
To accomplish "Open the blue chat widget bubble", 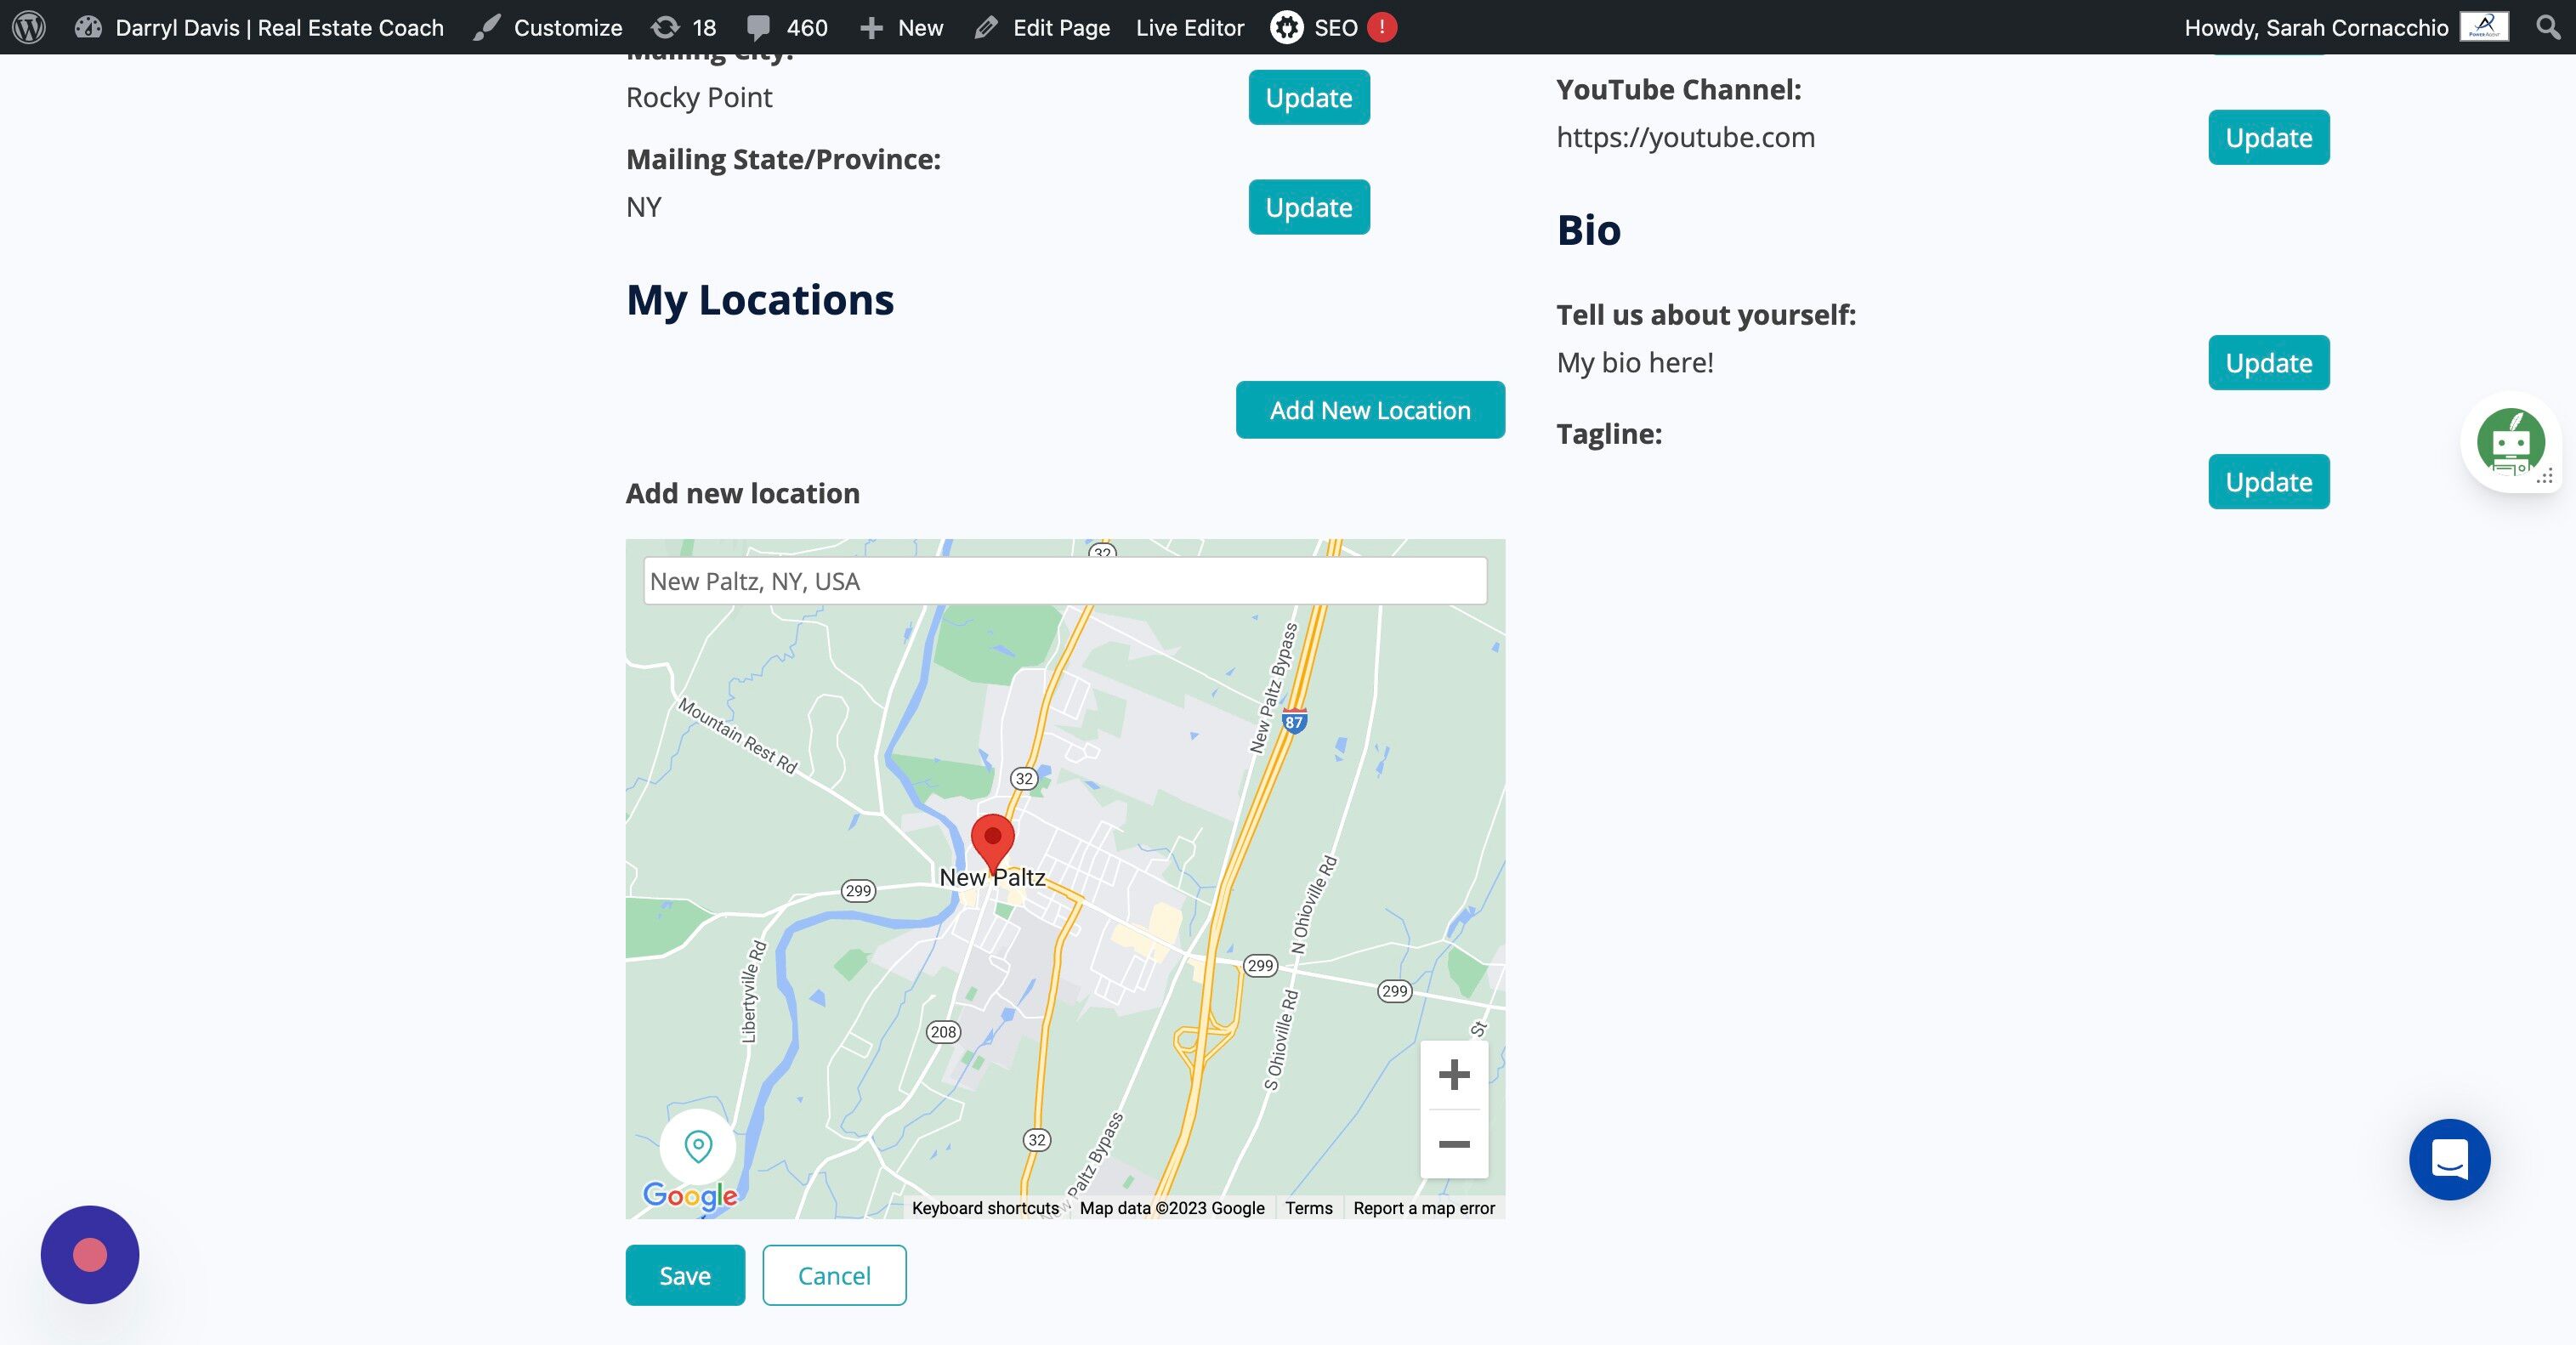I will click(2449, 1159).
